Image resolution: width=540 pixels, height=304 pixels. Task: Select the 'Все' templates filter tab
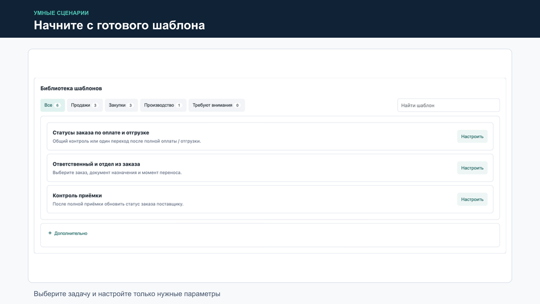[53, 105]
